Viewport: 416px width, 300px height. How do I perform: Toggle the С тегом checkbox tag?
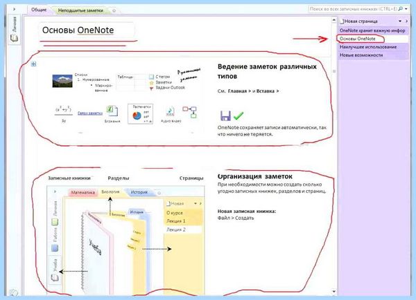point(151,77)
